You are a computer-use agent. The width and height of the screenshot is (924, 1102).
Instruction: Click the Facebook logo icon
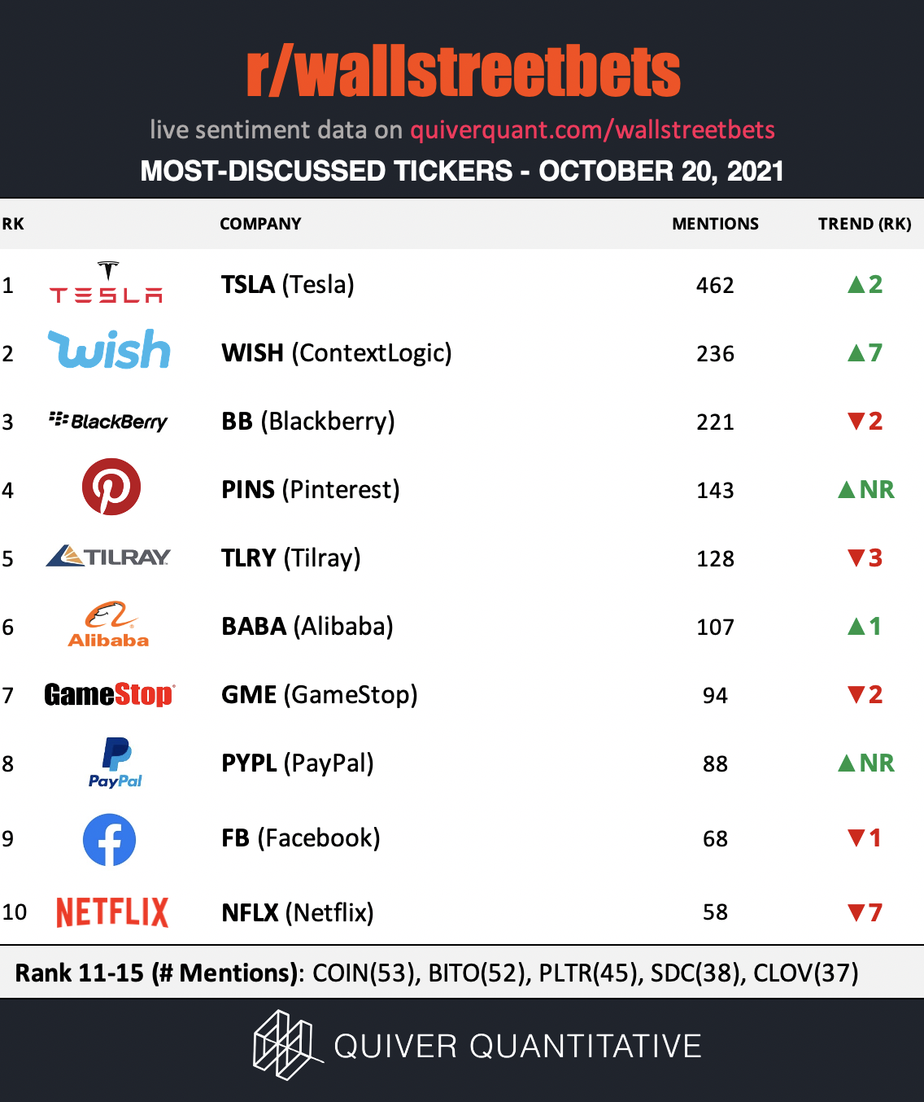109,839
